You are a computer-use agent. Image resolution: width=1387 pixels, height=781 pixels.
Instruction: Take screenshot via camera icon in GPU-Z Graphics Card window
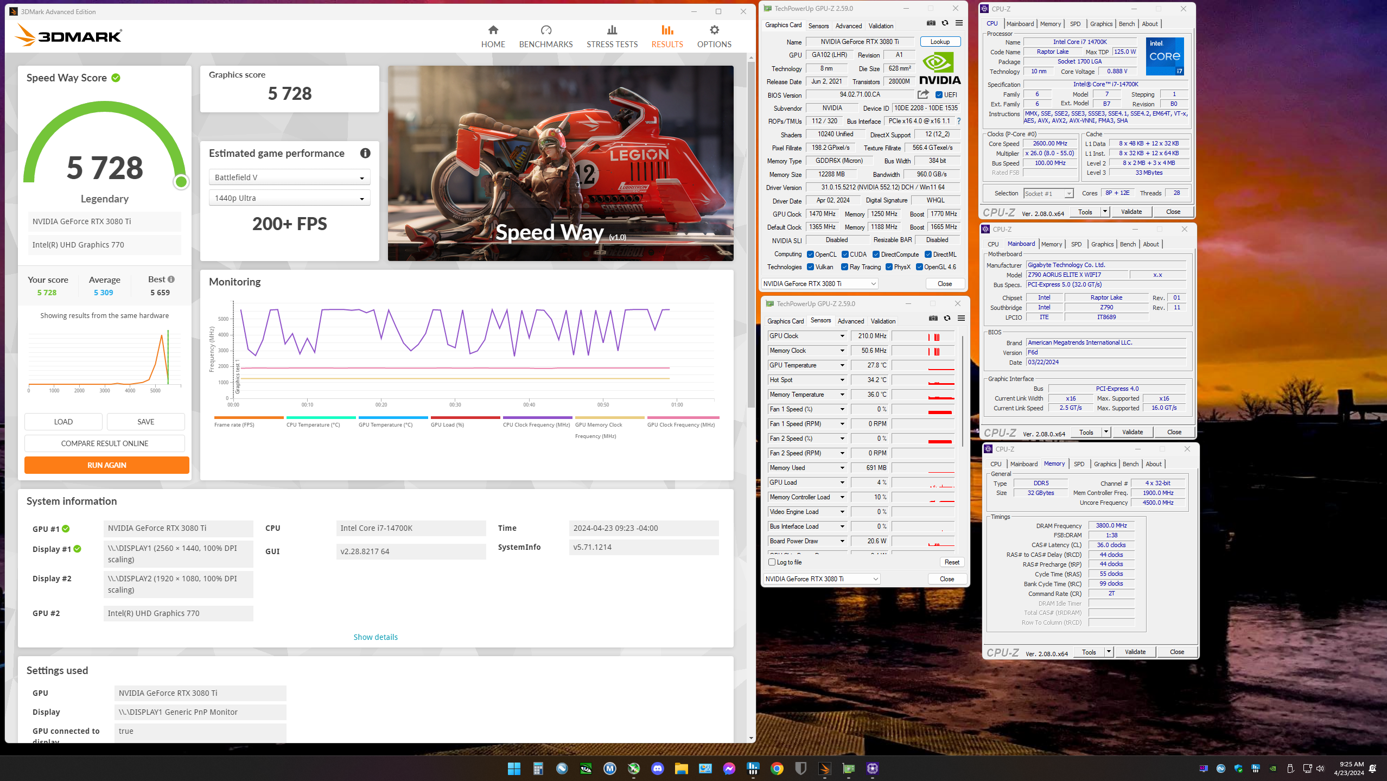click(x=931, y=23)
